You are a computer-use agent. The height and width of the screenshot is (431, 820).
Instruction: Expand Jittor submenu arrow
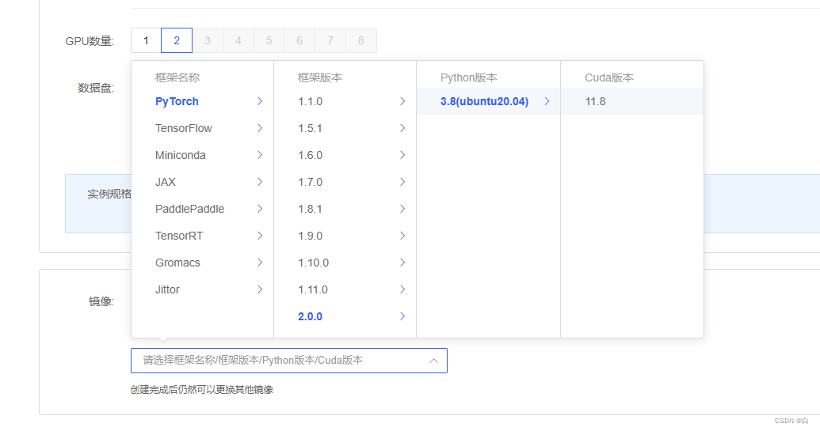[x=260, y=289]
